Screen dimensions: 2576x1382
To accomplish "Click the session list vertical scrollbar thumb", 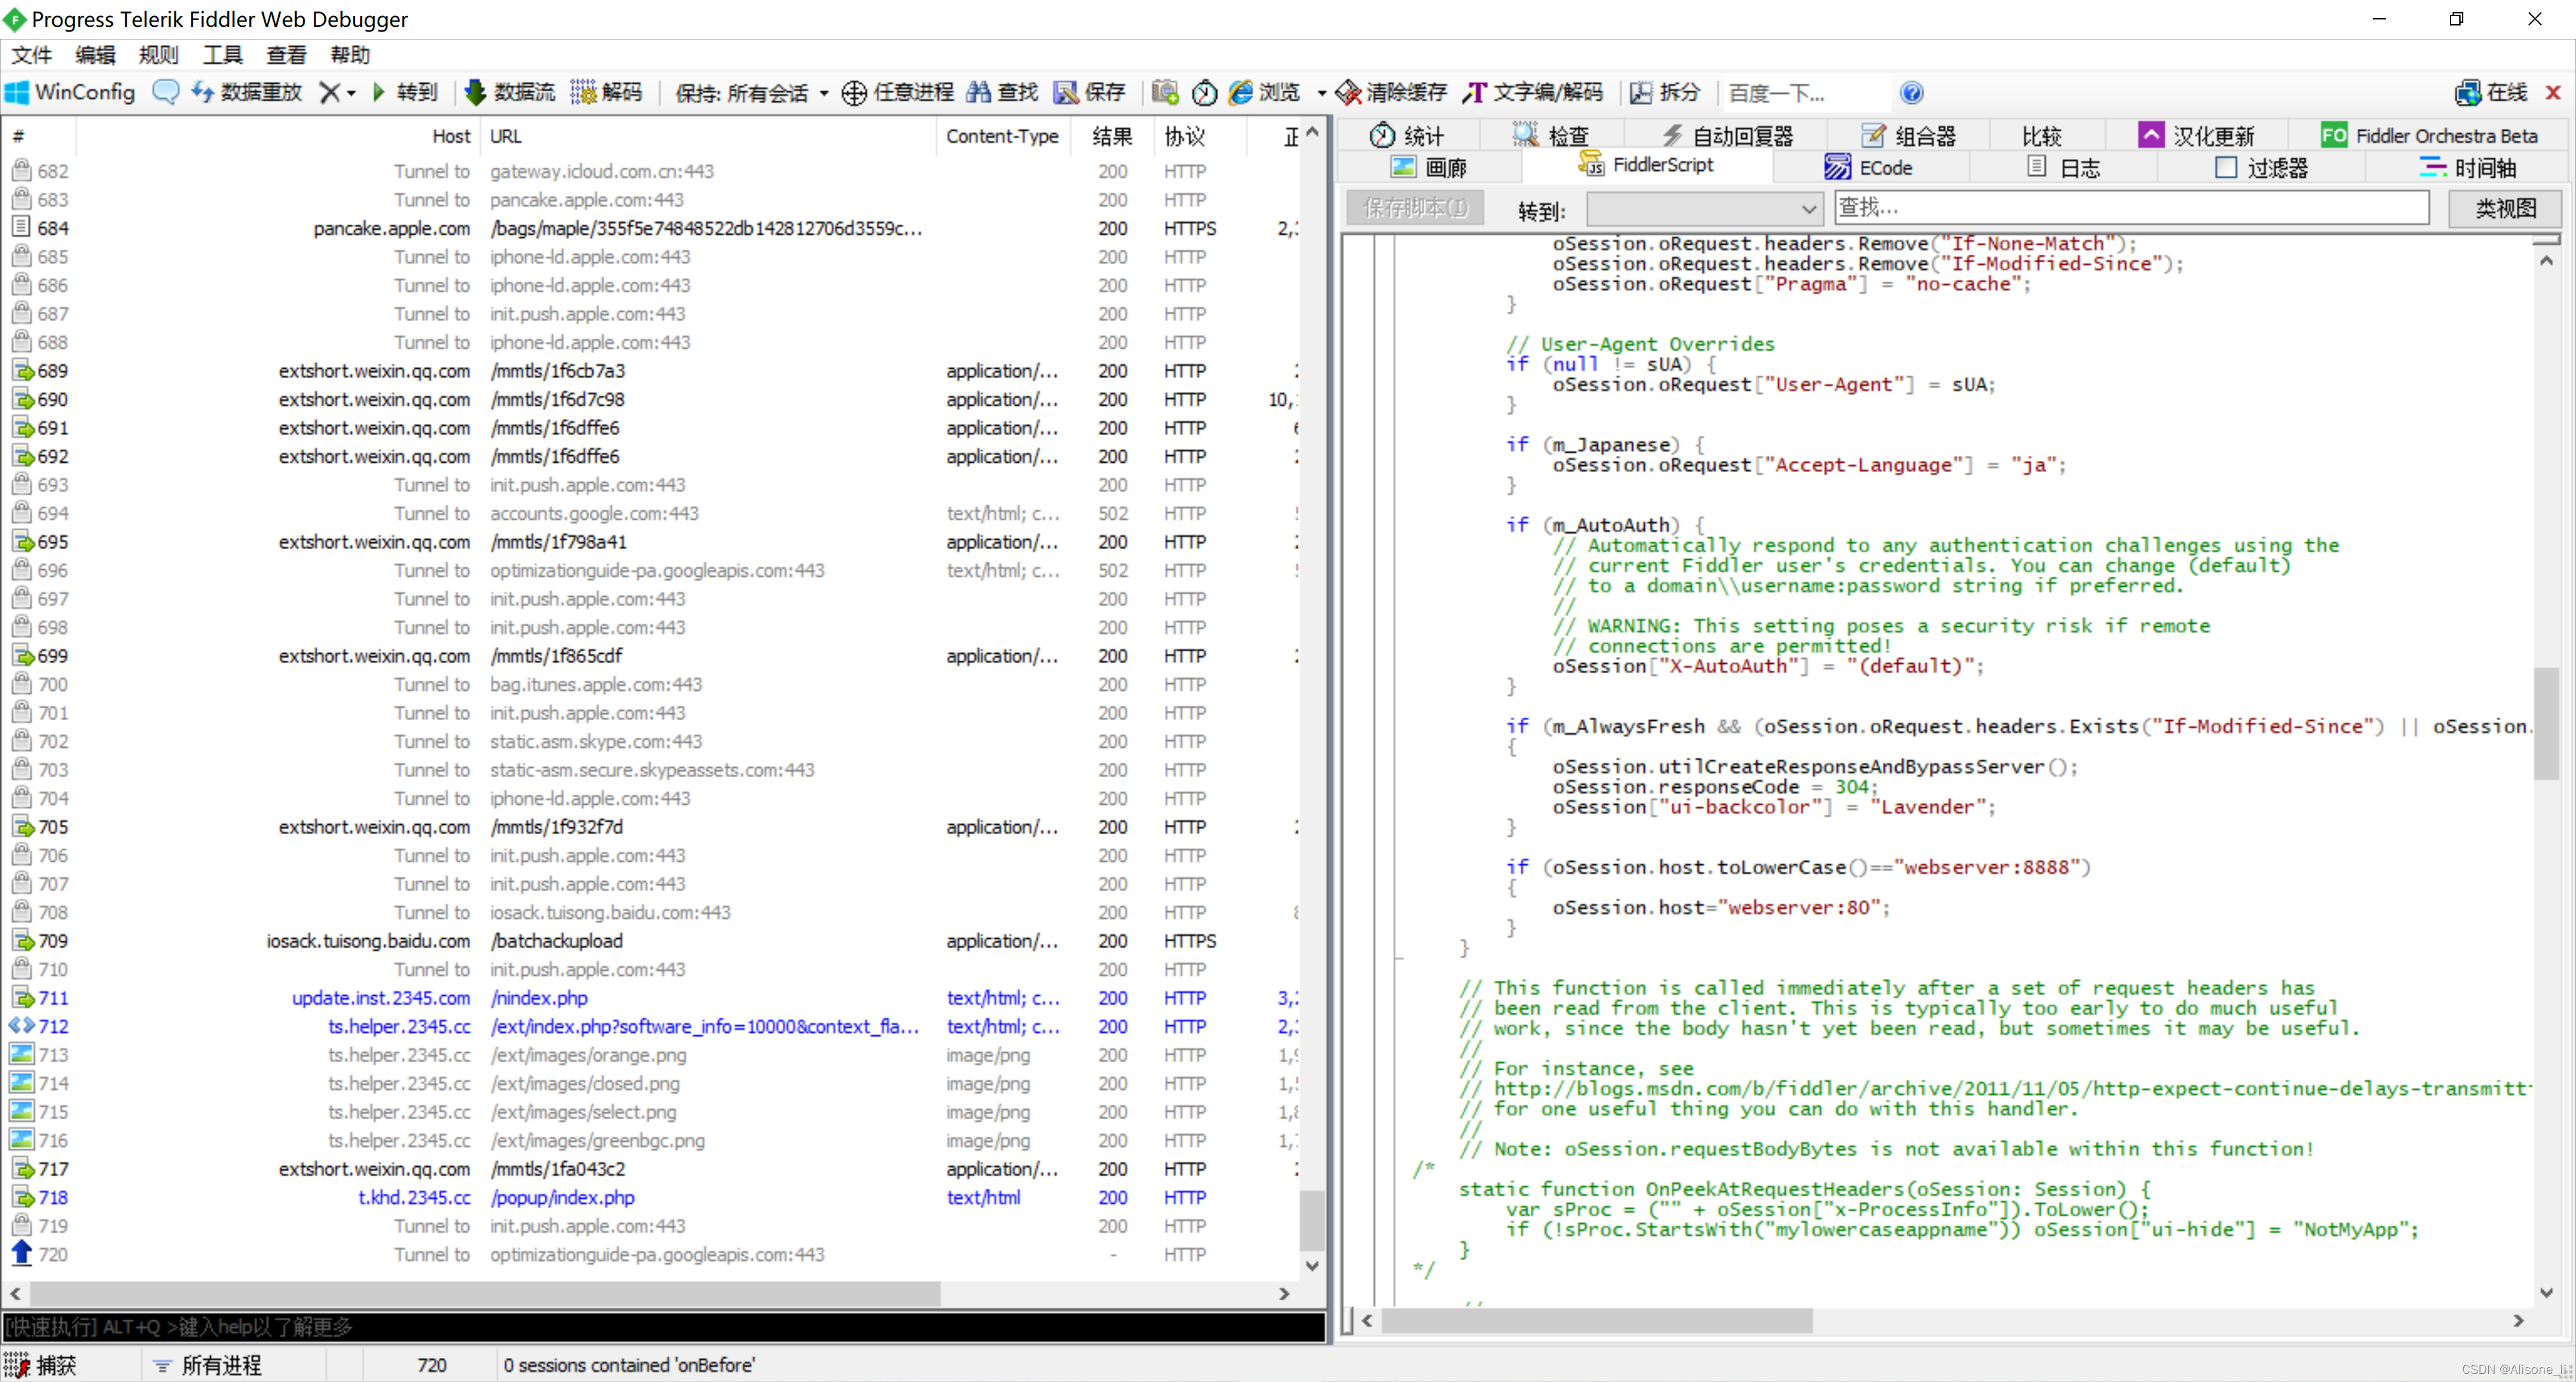I will 1312,1220.
